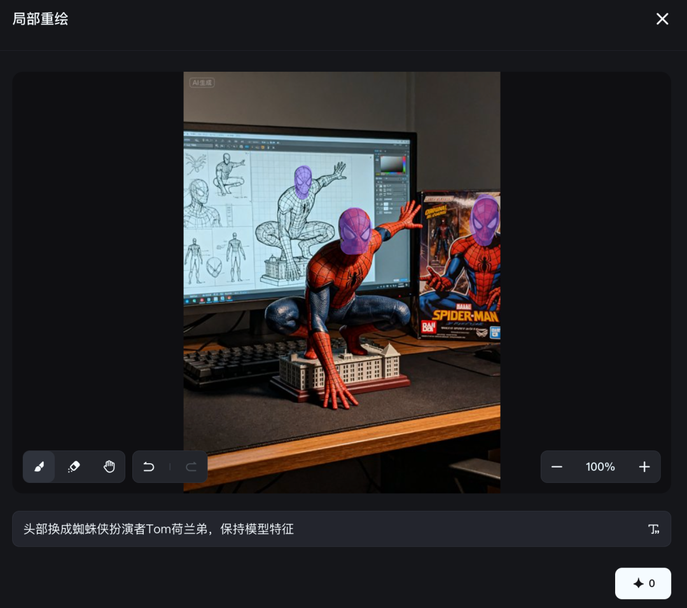Zoom in with the plus button
687x608 pixels.
(x=644, y=467)
